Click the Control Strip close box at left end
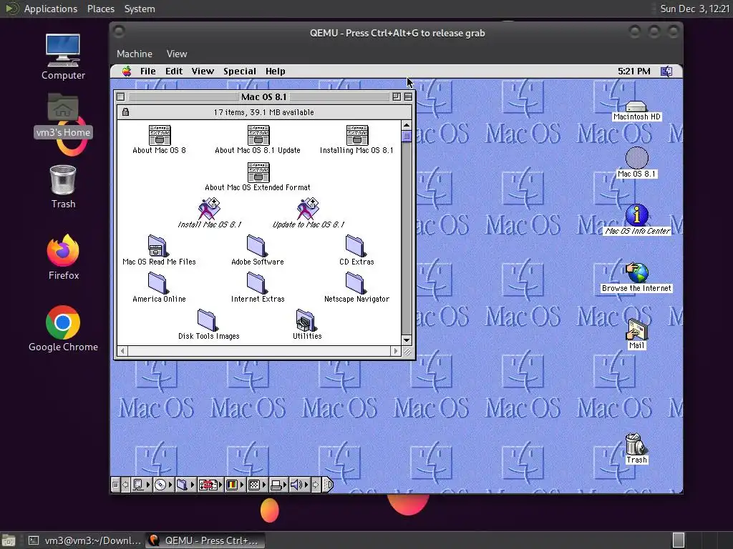This screenshot has height=549, width=733. point(115,485)
